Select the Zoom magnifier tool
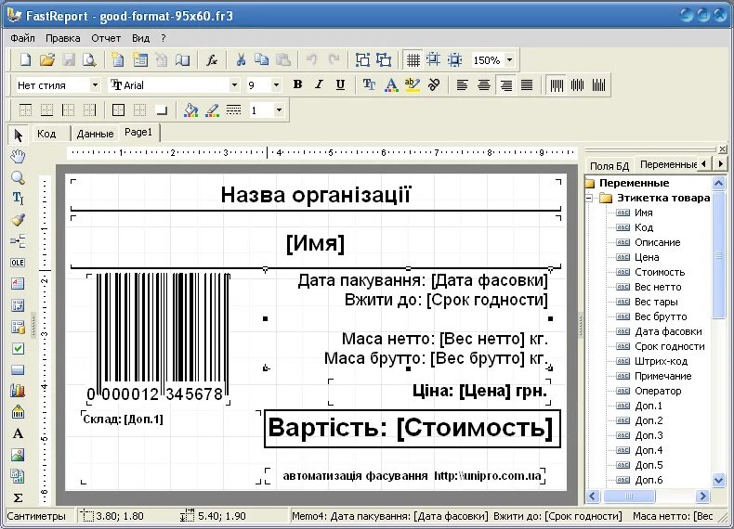Image resolution: width=734 pixels, height=529 pixels. (18, 178)
